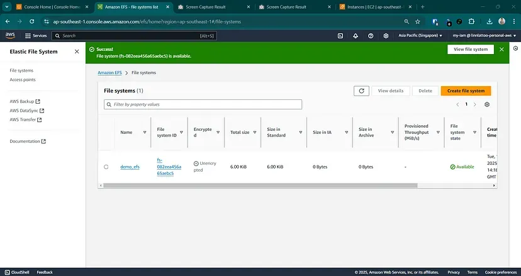The image size is (521, 276).
Task: Sort by Size in Archive column
Action: (x=392, y=132)
